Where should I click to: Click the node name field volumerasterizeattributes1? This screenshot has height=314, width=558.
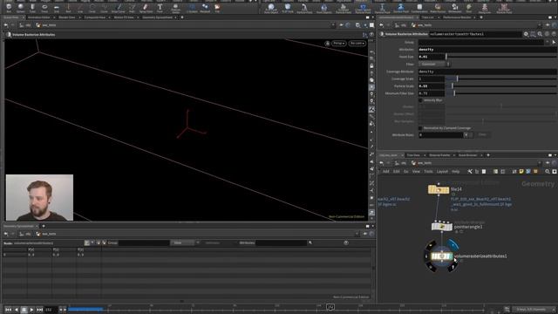[475, 34]
